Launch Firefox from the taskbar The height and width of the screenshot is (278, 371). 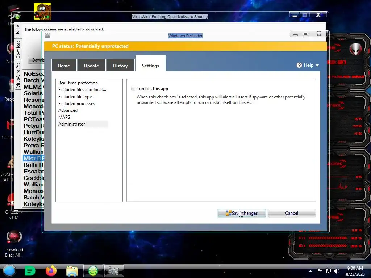51,271
